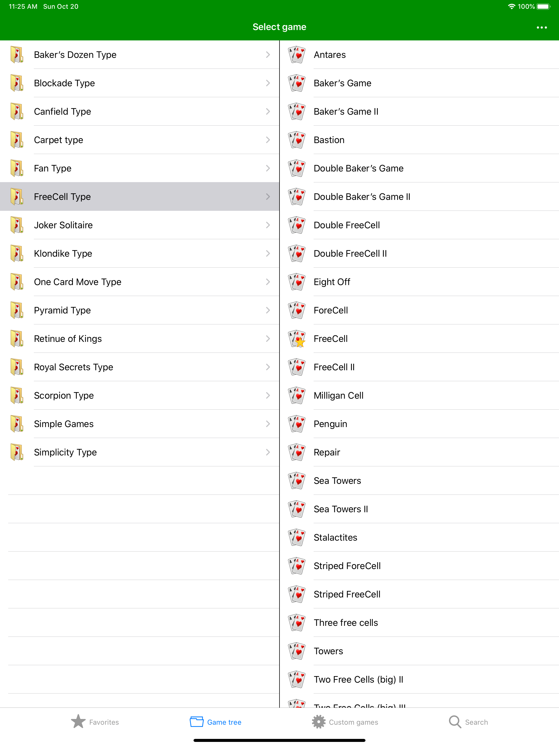
Task: Expand the Pyramid Type chevron
Action: (268, 310)
